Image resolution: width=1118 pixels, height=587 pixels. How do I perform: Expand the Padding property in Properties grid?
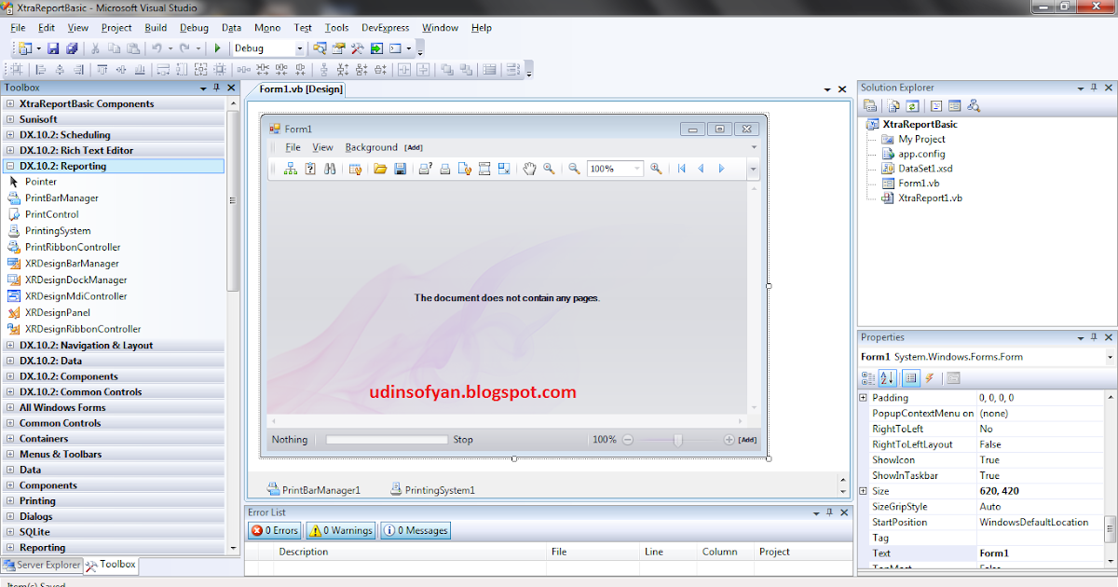[x=864, y=398]
